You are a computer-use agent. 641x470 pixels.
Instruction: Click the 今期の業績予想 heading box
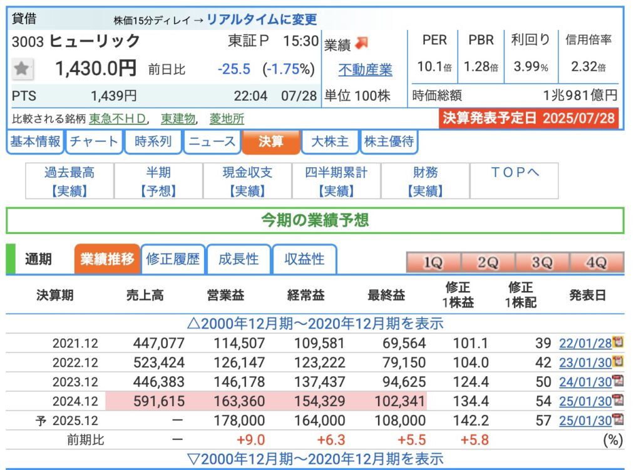[x=315, y=220]
